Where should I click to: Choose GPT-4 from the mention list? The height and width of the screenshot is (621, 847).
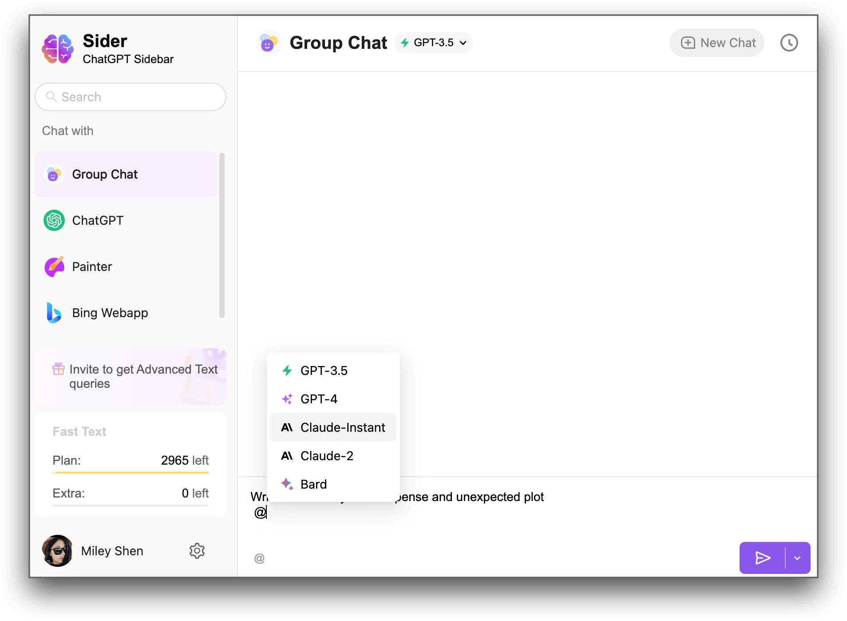[x=333, y=399]
